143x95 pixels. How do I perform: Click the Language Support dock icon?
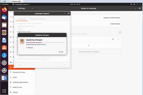pyautogui.click(x=4, y=78)
